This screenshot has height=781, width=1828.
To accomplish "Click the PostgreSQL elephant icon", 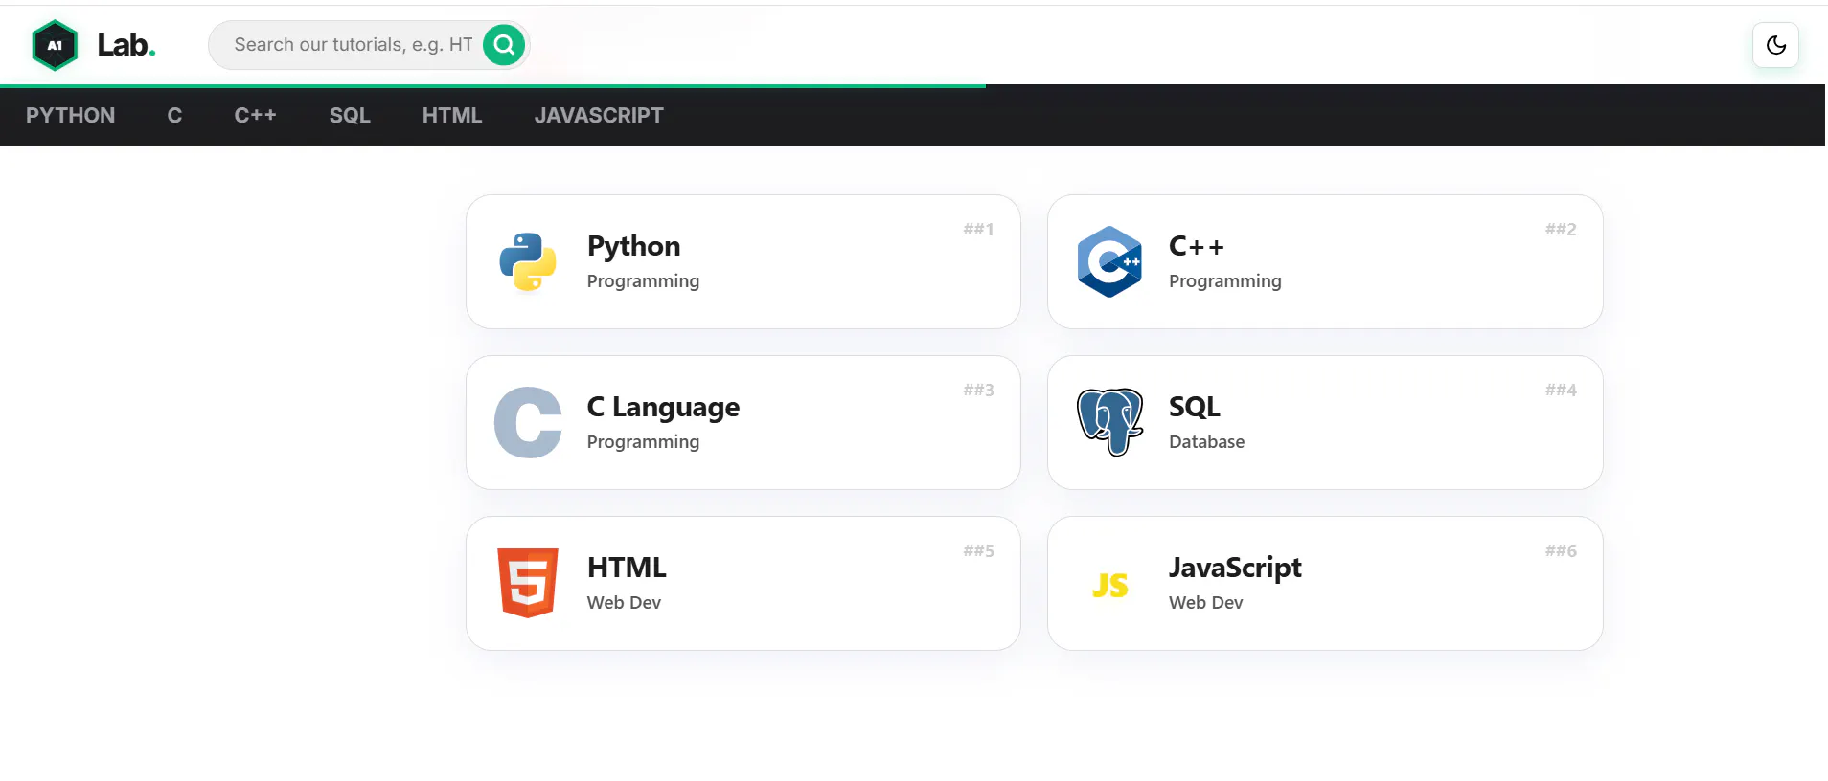I will (1109, 422).
